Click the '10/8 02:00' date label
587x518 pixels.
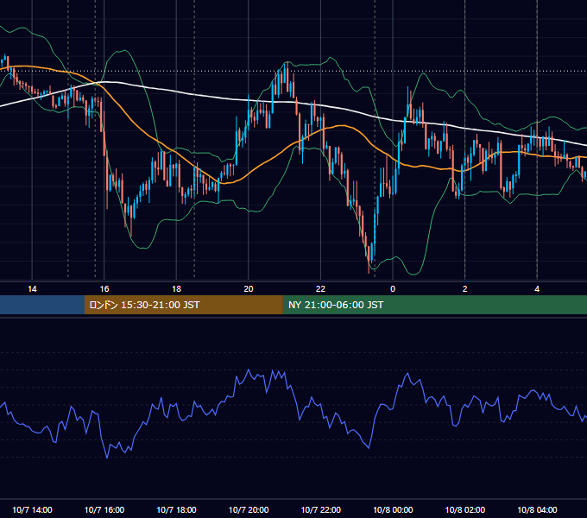pyautogui.click(x=465, y=509)
